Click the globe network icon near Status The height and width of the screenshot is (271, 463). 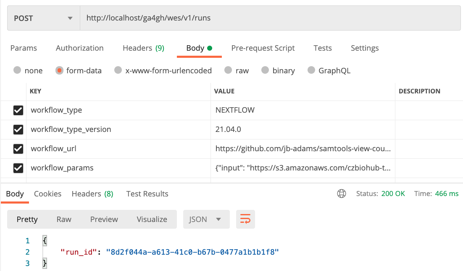coord(342,194)
